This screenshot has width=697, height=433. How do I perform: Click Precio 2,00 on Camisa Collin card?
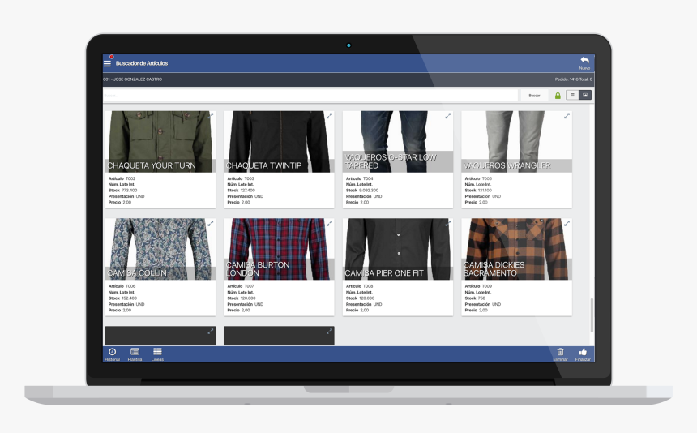pos(120,311)
